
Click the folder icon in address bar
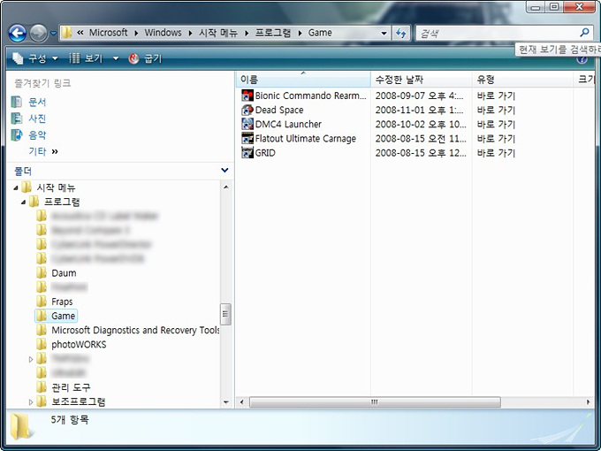(x=67, y=33)
